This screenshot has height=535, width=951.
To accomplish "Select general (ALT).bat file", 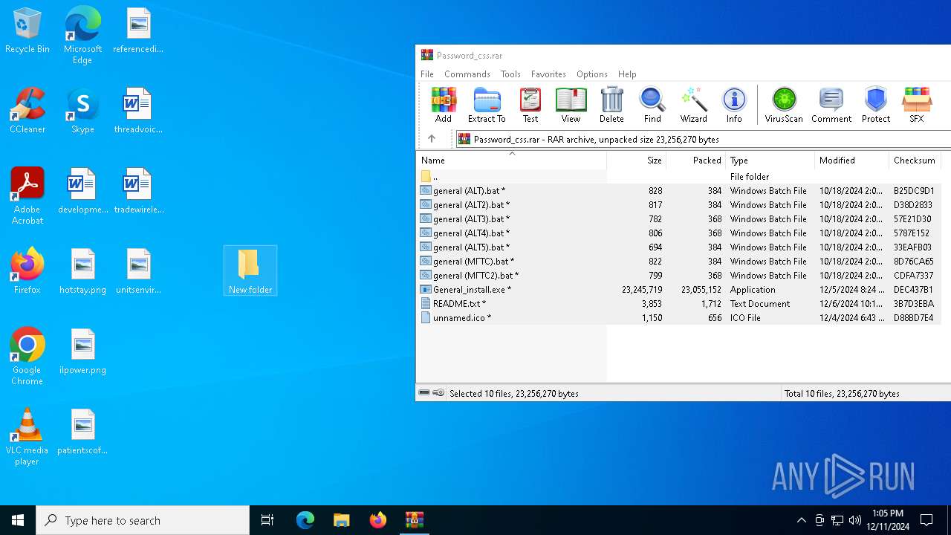I will pyautogui.click(x=678, y=191).
